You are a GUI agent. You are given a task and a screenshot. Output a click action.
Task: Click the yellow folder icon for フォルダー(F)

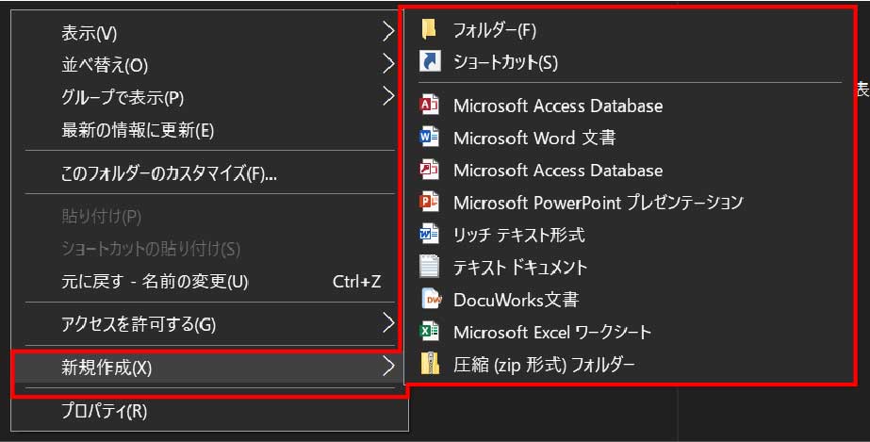tap(429, 29)
